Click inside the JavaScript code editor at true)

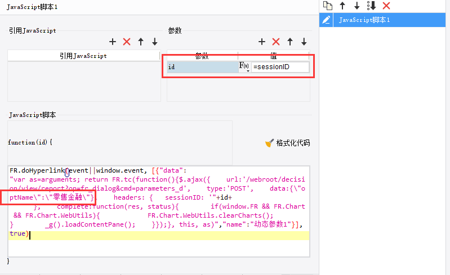(x=19, y=234)
